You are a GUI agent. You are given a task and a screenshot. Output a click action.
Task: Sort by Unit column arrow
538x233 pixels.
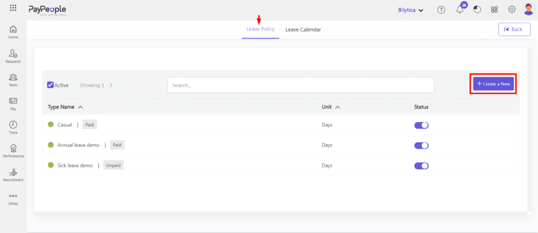point(337,107)
